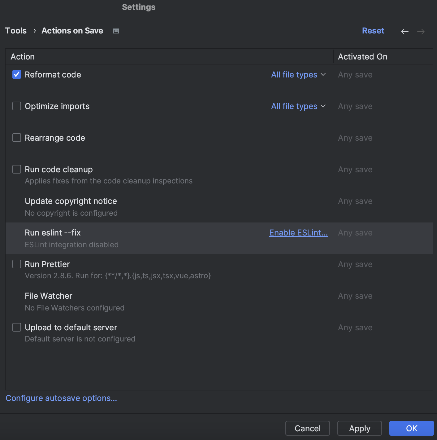Image resolution: width=437 pixels, height=440 pixels.
Task: Enable the Optimize imports checkbox
Action: pyautogui.click(x=16, y=106)
